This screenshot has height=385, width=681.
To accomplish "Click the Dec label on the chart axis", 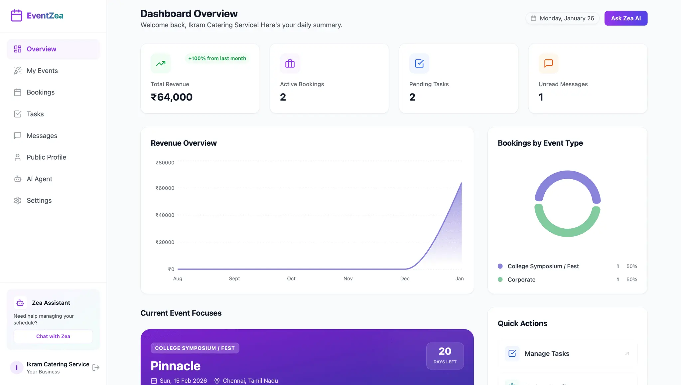I will pyautogui.click(x=405, y=278).
